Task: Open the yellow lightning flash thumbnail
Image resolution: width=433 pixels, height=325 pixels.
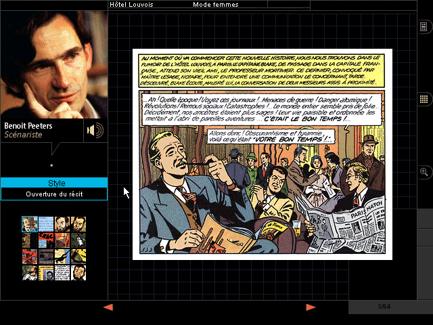Action: coord(78,257)
